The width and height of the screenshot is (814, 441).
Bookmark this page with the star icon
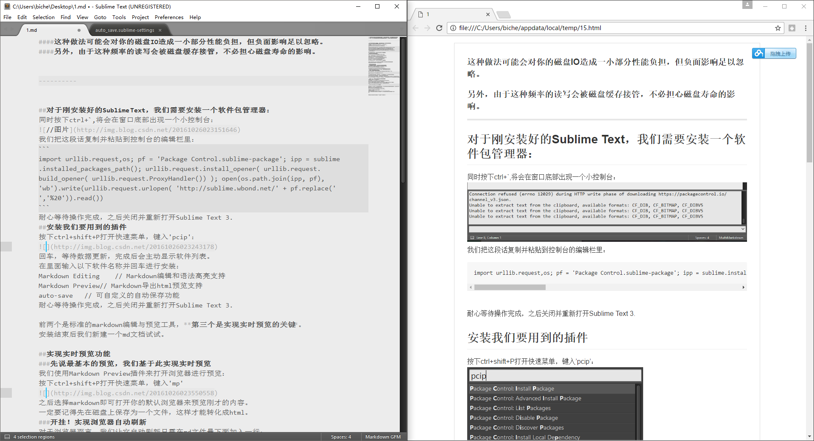point(778,28)
